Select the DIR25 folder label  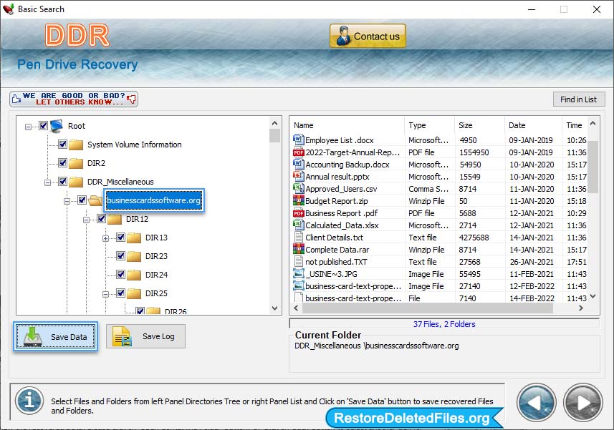[x=156, y=293]
